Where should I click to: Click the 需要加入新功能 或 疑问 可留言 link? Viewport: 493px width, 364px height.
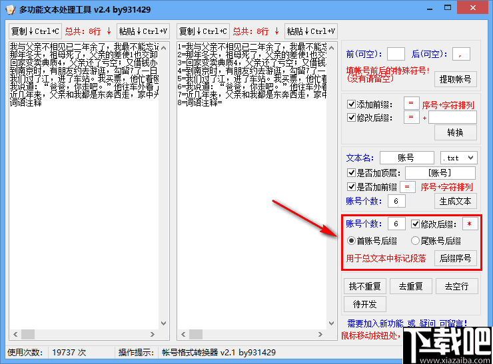tap(407, 323)
